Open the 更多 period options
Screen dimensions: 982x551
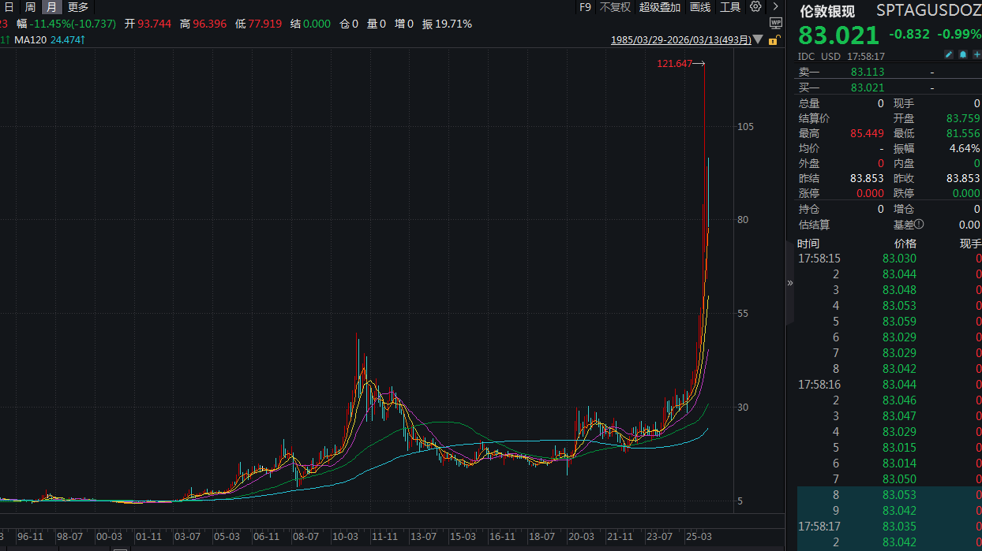click(x=78, y=7)
